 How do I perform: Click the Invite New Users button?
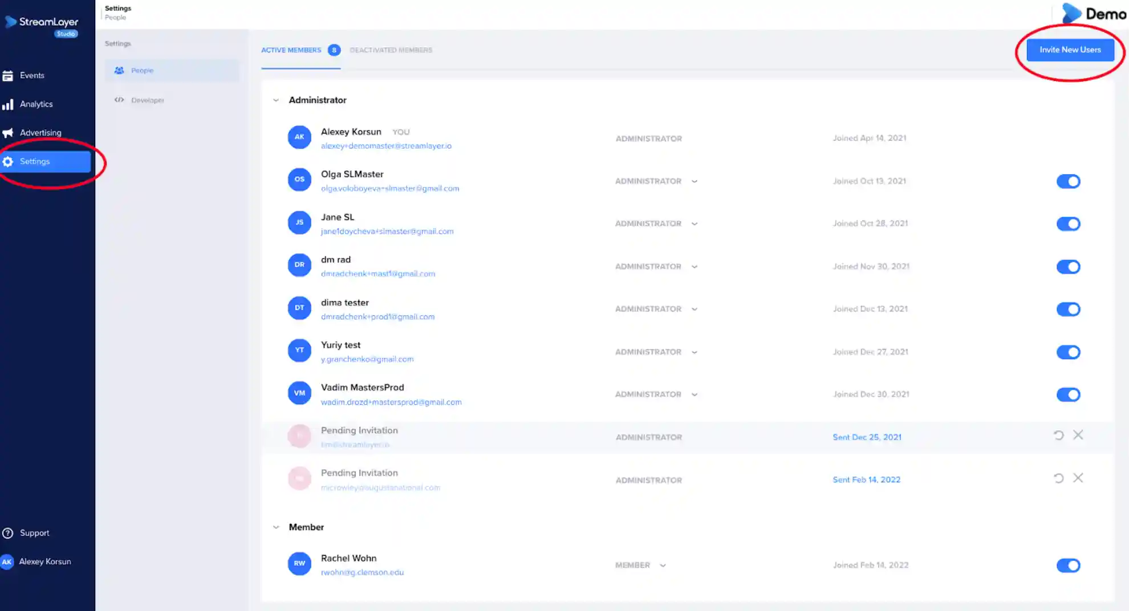point(1070,50)
